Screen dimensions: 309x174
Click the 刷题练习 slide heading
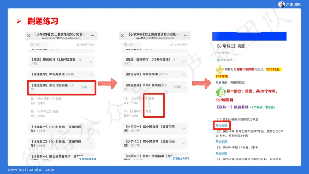42,21
